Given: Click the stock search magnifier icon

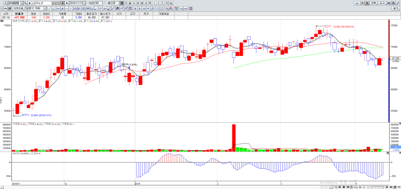Looking at the screenshot, I should [25, 3].
